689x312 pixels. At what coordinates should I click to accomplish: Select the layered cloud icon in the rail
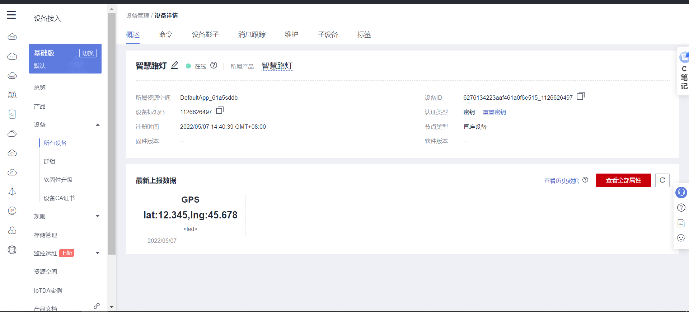pyautogui.click(x=12, y=134)
